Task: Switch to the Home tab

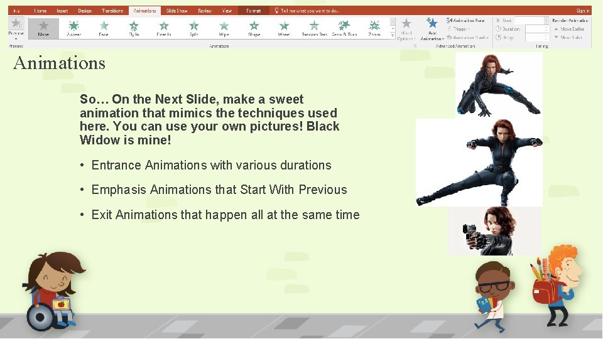Action: pos(40,11)
